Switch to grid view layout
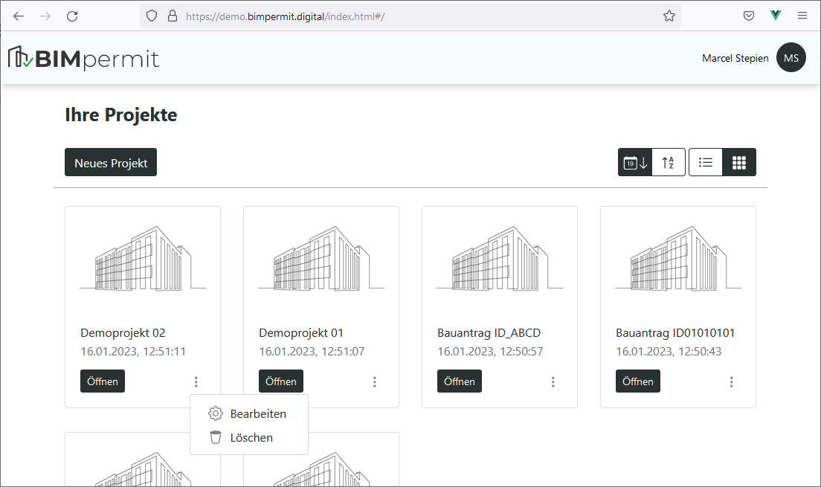The width and height of the screenshot is (821, 487). (738, 162)
